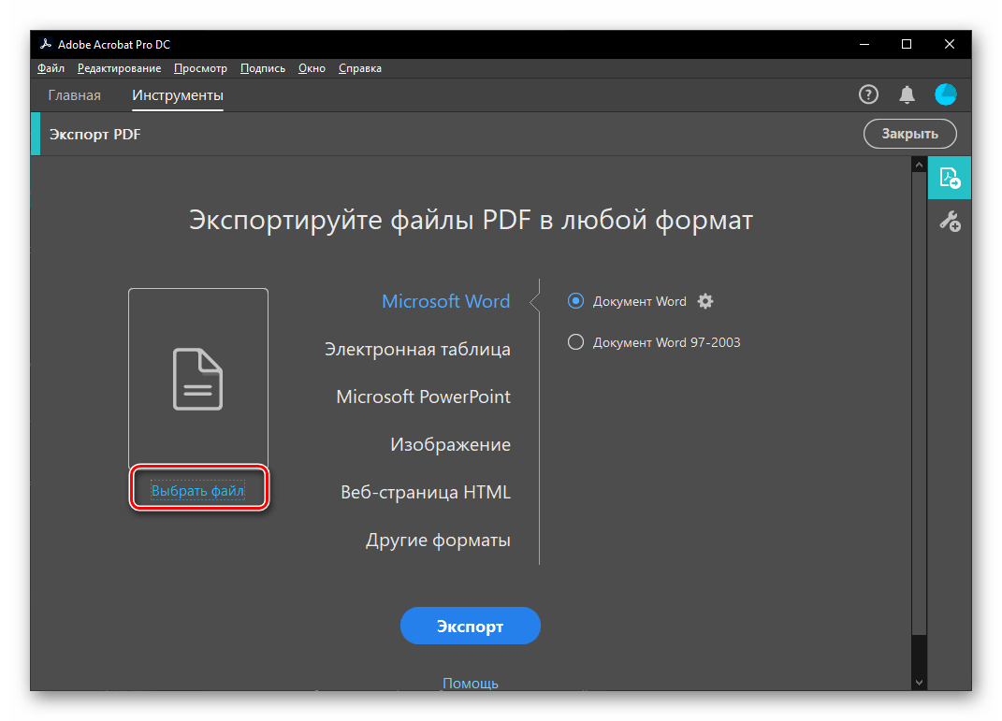Click the vertical scrollbar thumb
Image resolution: width=1002 pixels, height=721 pixels.
pos(919,404)
